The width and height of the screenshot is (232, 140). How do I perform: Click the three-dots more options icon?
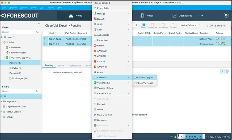(x=201, y=15)
